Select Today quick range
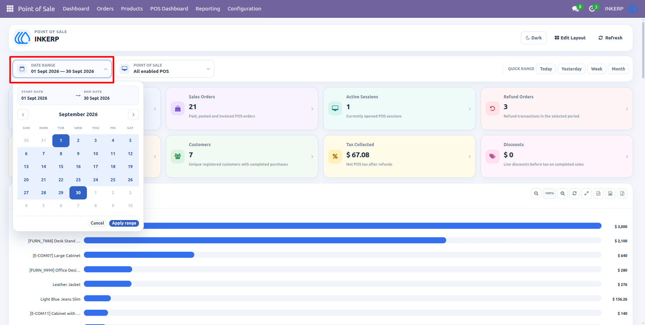The image size is (645, 325). pyautogui.click(x=546, y=69)
